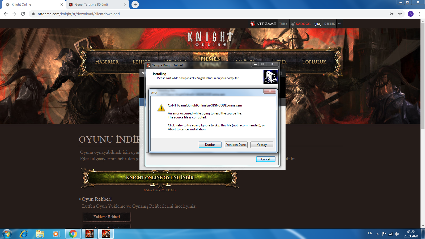Open Chrome from the taskbar
Image resolution: width=425 pixels, height=239 pixels.
[x=73, y=234]
